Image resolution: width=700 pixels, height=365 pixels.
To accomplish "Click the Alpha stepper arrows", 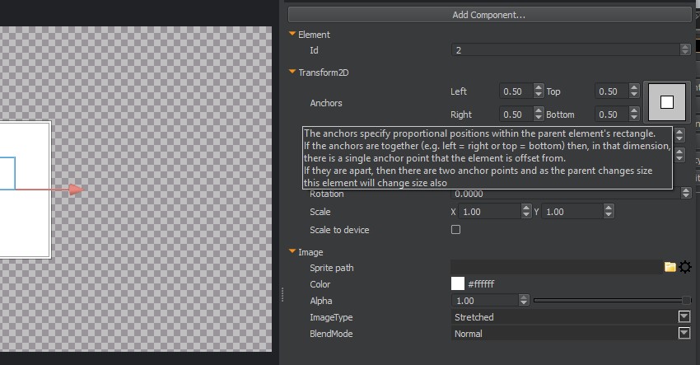I will (x=524, y=300).
